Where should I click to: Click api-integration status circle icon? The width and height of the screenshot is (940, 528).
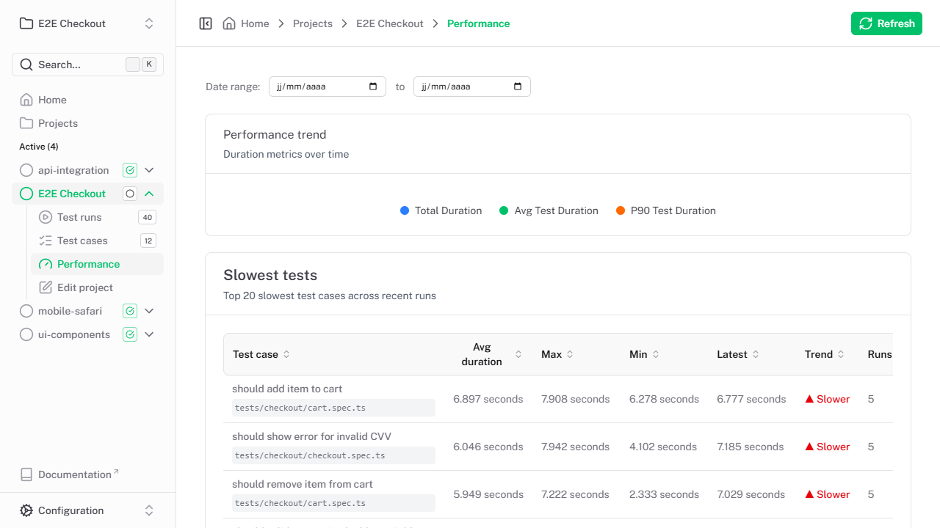coord(26,170)
